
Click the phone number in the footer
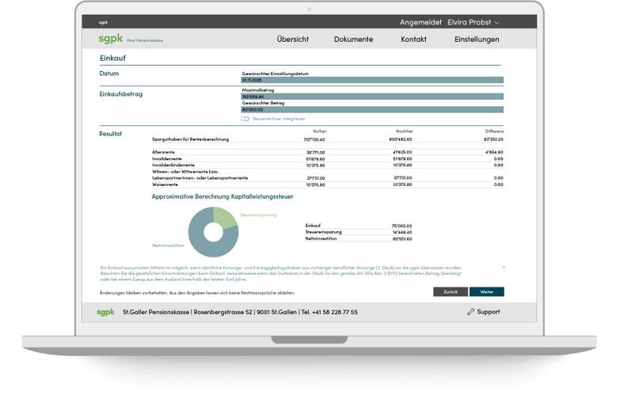[x=329, y=312]
